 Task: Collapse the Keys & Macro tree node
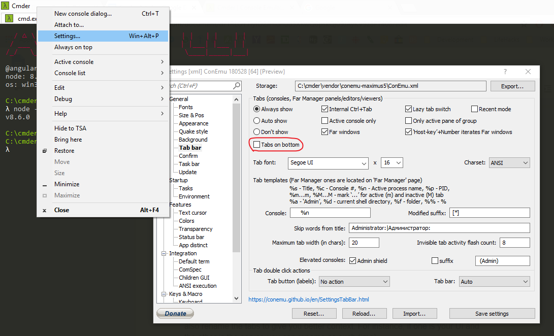coord(164,294)
